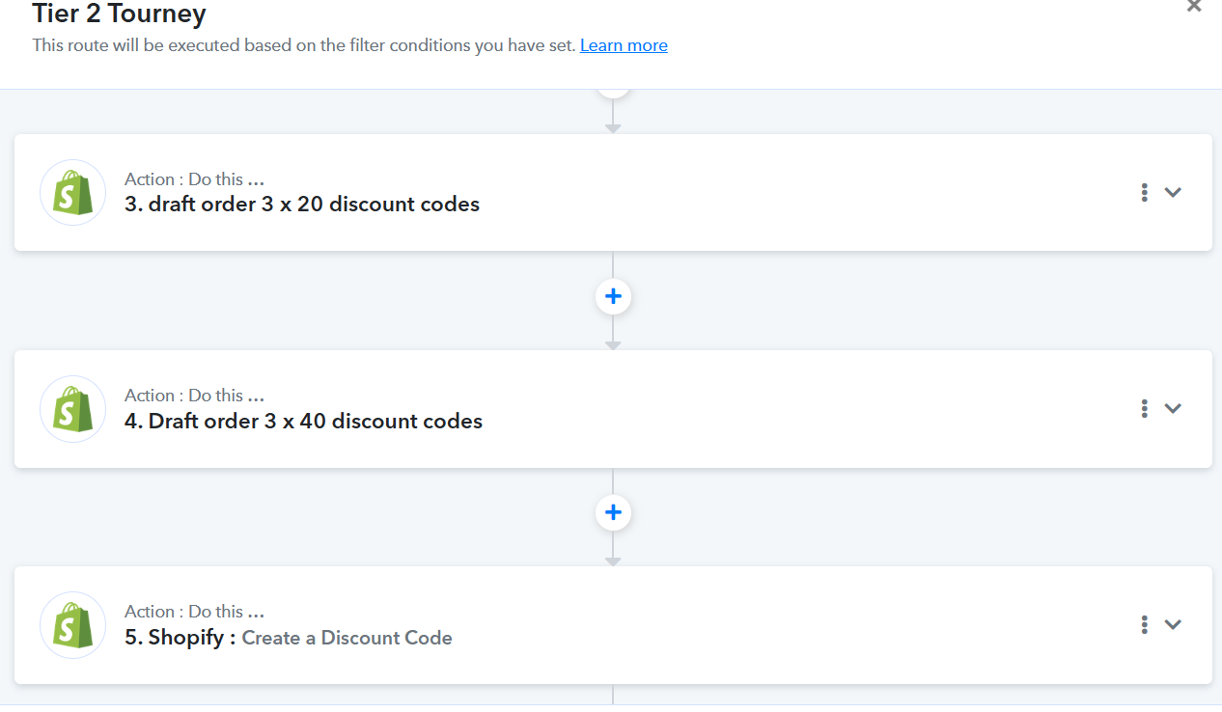The width and height of the screenshot is (1222, 712).
Task: Follow the Learn more link
Action: click(x=624, y=45)
